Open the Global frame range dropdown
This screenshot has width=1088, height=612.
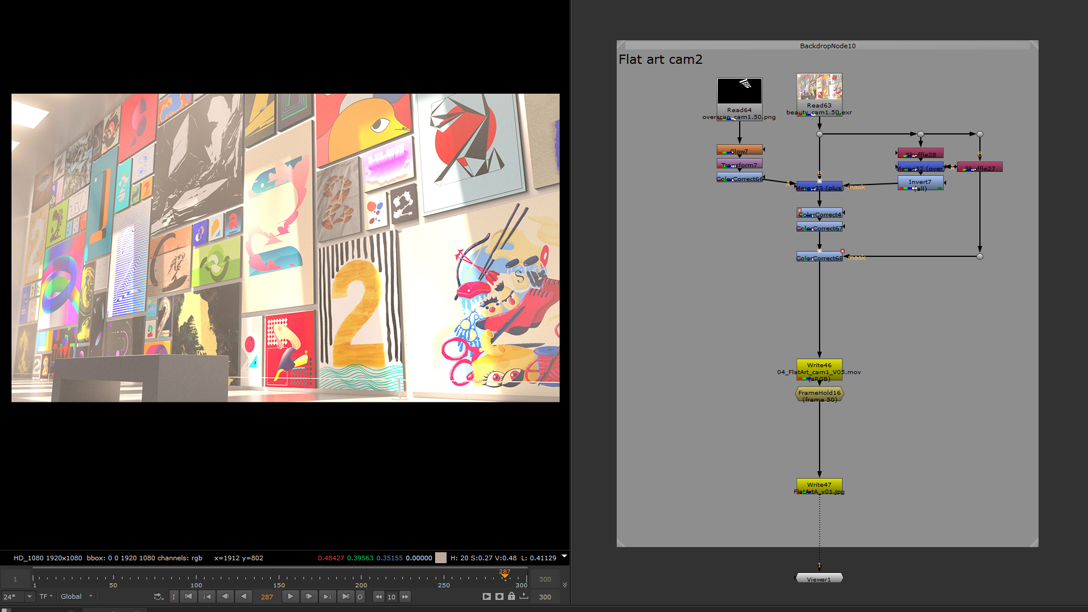tap(76, 596)
